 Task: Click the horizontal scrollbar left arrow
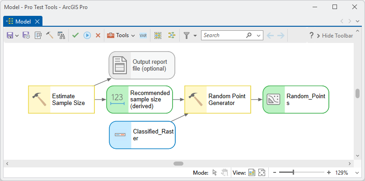tap(7, 163)
